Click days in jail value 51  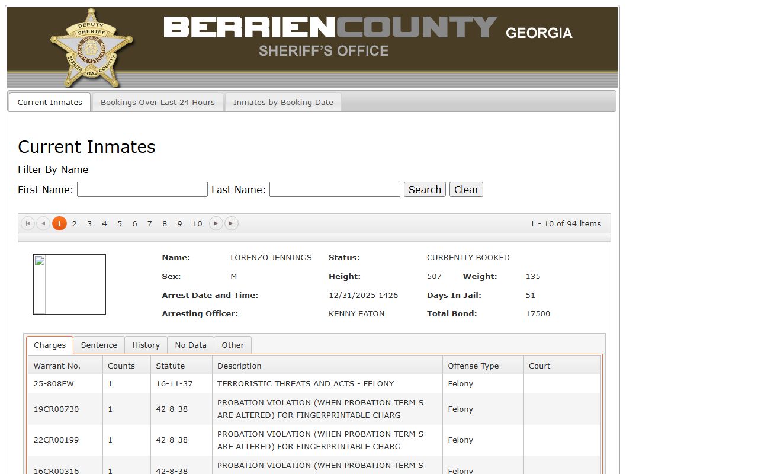[530, 295]
